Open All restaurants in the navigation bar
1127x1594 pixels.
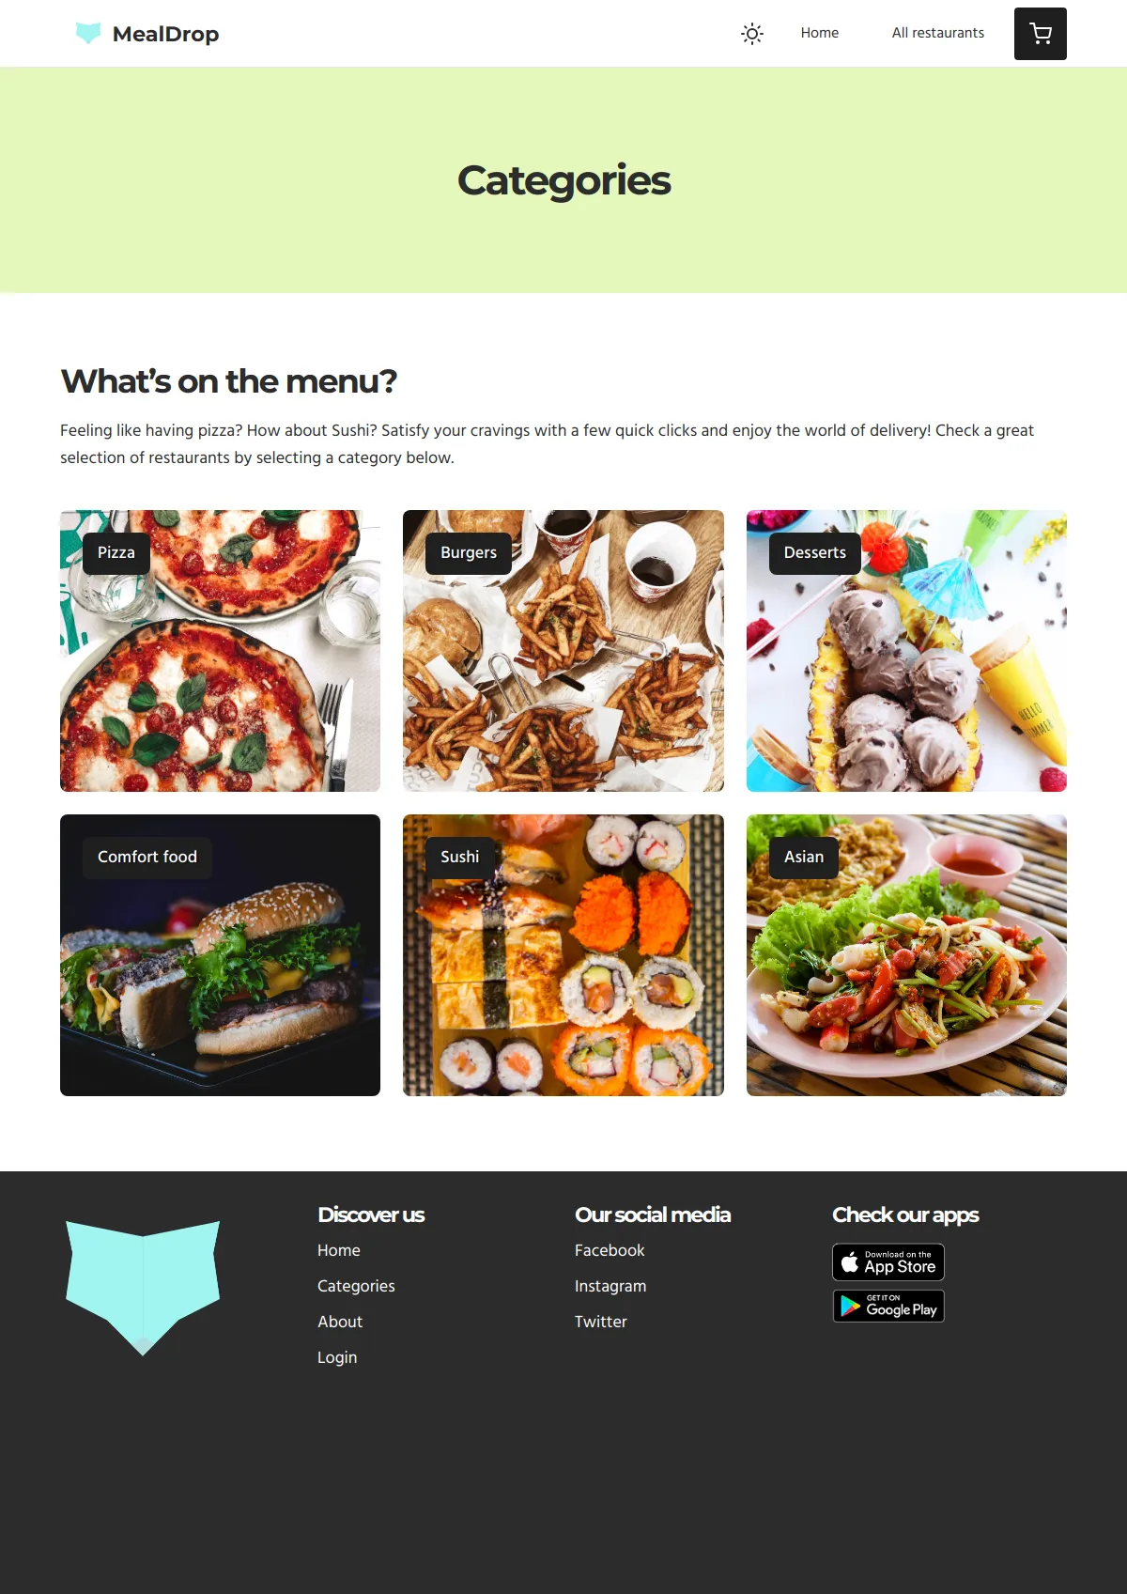pyautogui.click(x=938, y=33)
